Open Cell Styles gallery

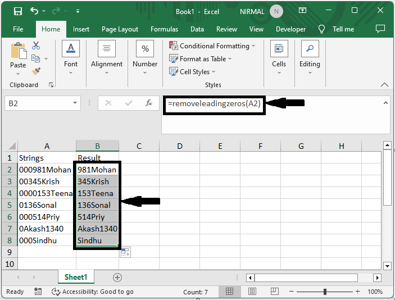pyautogui.click(x=192, y=72)
